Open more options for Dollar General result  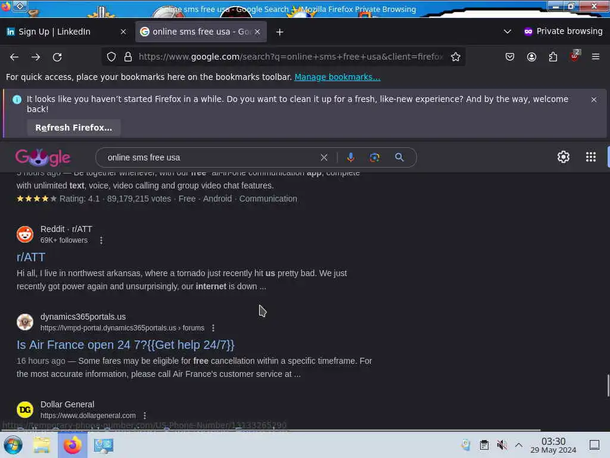click(x=145, y=416)
